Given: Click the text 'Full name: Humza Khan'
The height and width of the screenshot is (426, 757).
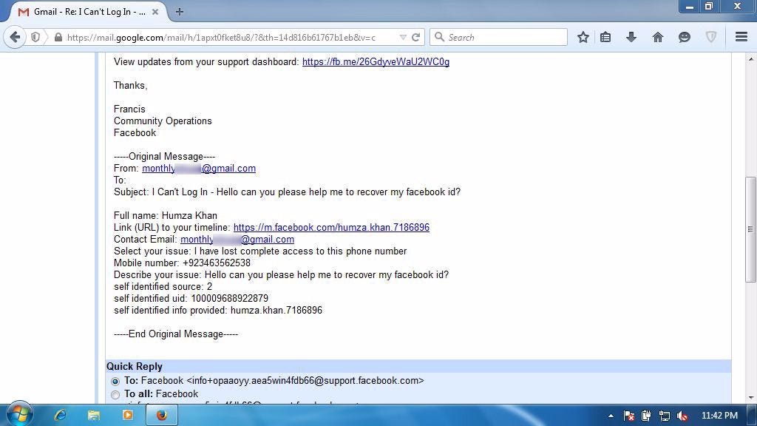Looking at the screenshot, I should 166,215.
